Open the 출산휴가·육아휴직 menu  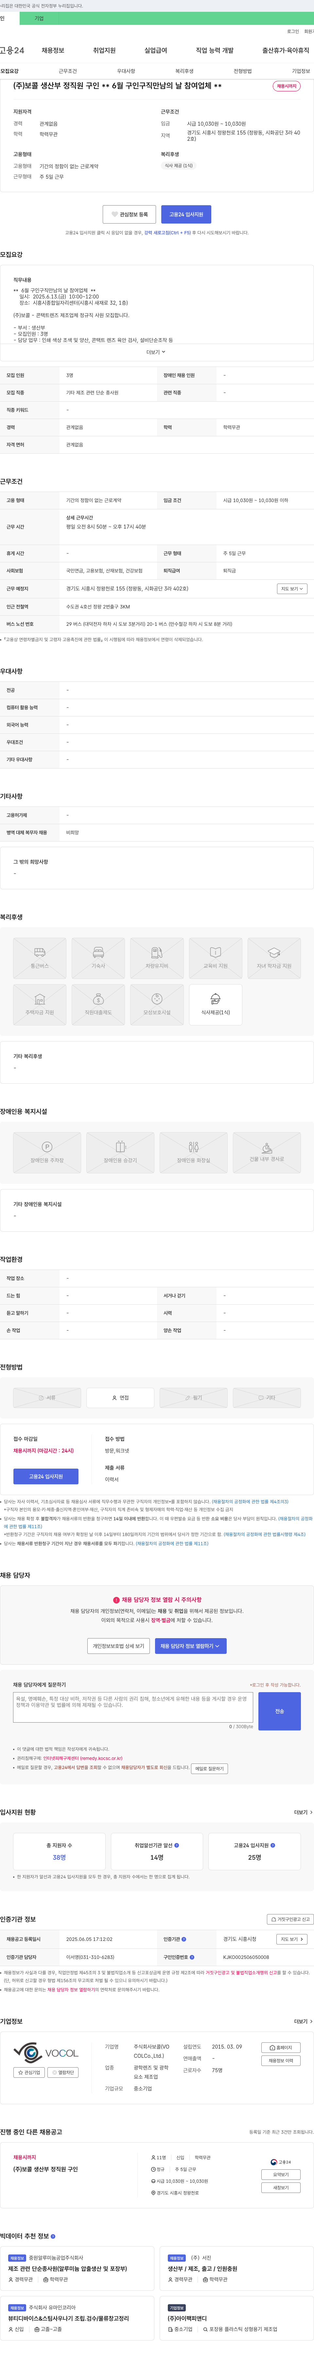[x=286, y=51]
